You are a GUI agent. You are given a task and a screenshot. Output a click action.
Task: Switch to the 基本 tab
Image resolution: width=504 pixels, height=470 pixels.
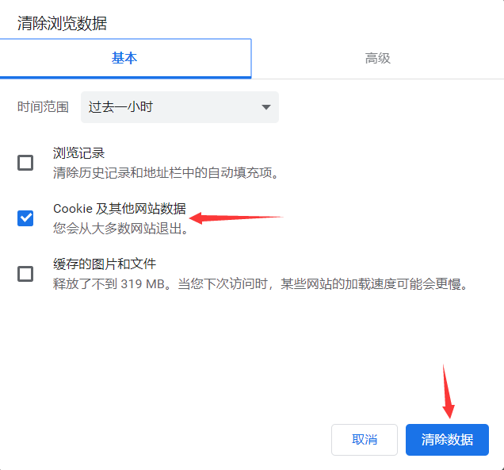pyautogui.click(x=124, y=58)
